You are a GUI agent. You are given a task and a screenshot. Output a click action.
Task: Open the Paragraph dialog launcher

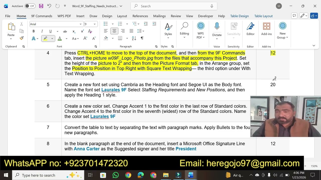[156, 46]
